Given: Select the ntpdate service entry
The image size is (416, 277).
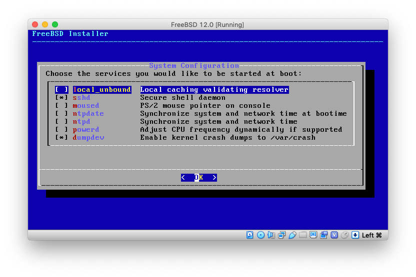Looking at the screenshot, I should (88, 114).
